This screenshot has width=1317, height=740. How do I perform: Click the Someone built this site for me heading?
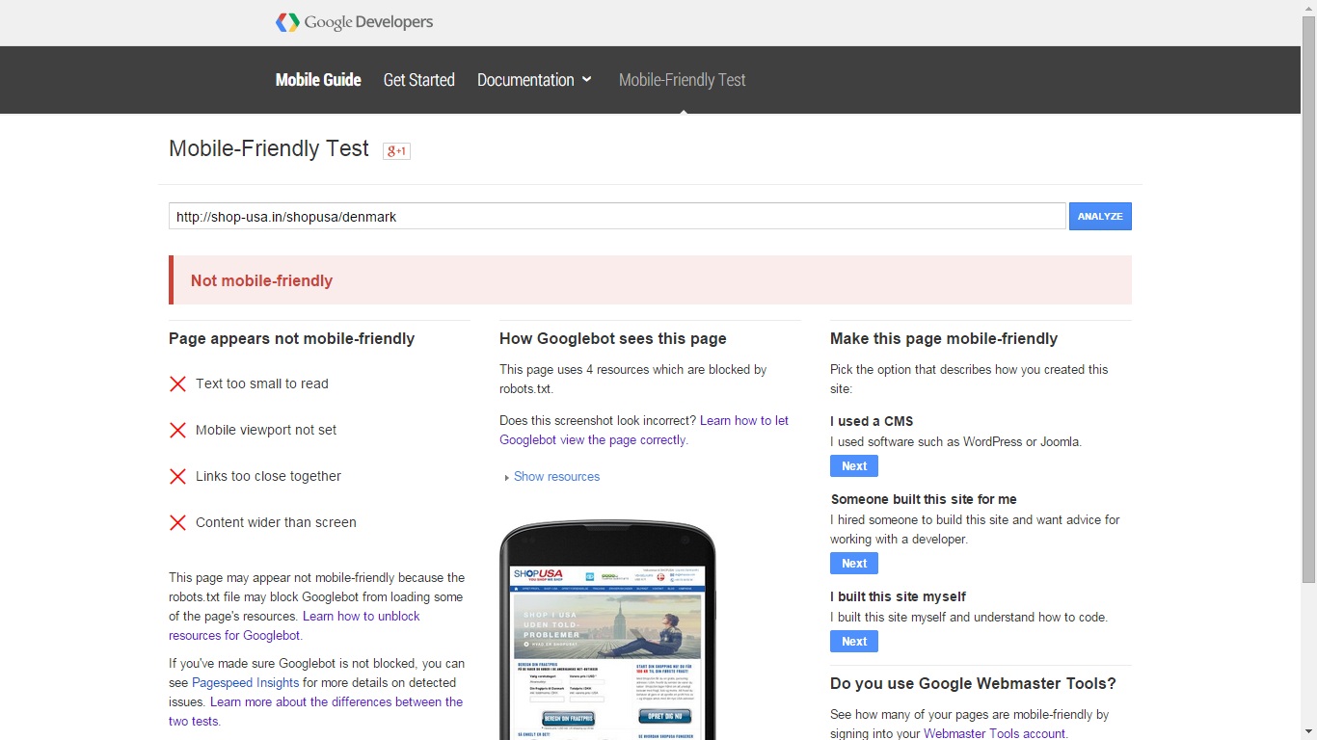pos(924,499)
